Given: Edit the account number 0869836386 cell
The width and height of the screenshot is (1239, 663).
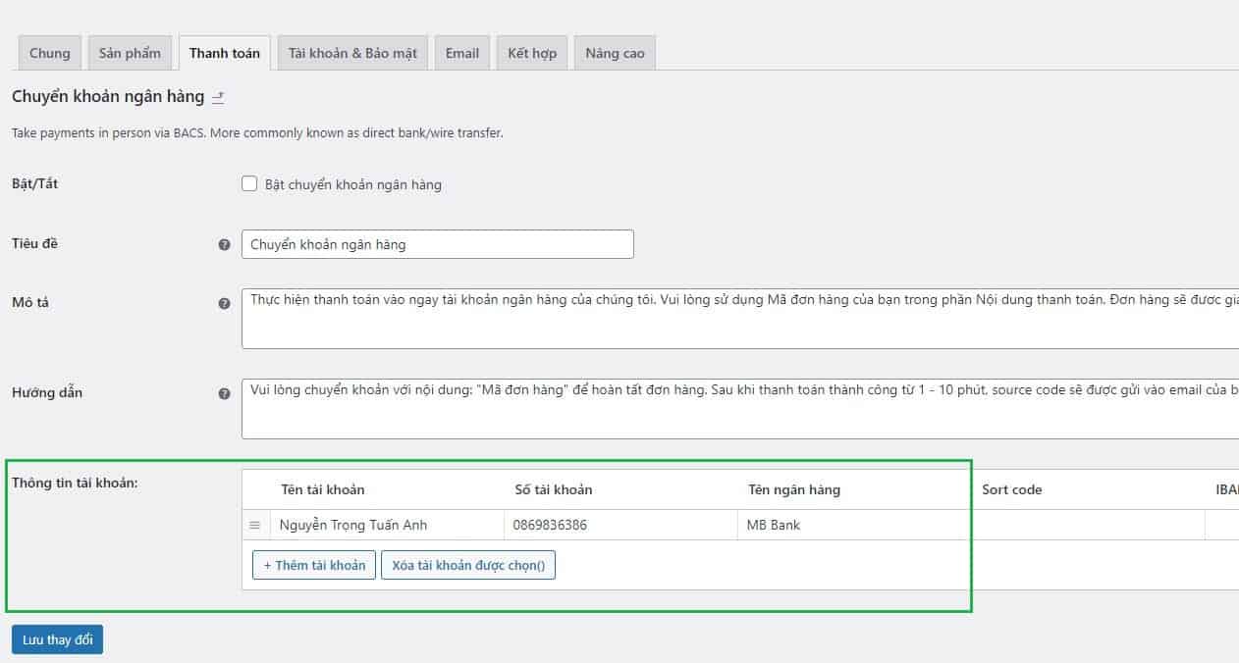Looking at the screenshot, I should (619, 526).
